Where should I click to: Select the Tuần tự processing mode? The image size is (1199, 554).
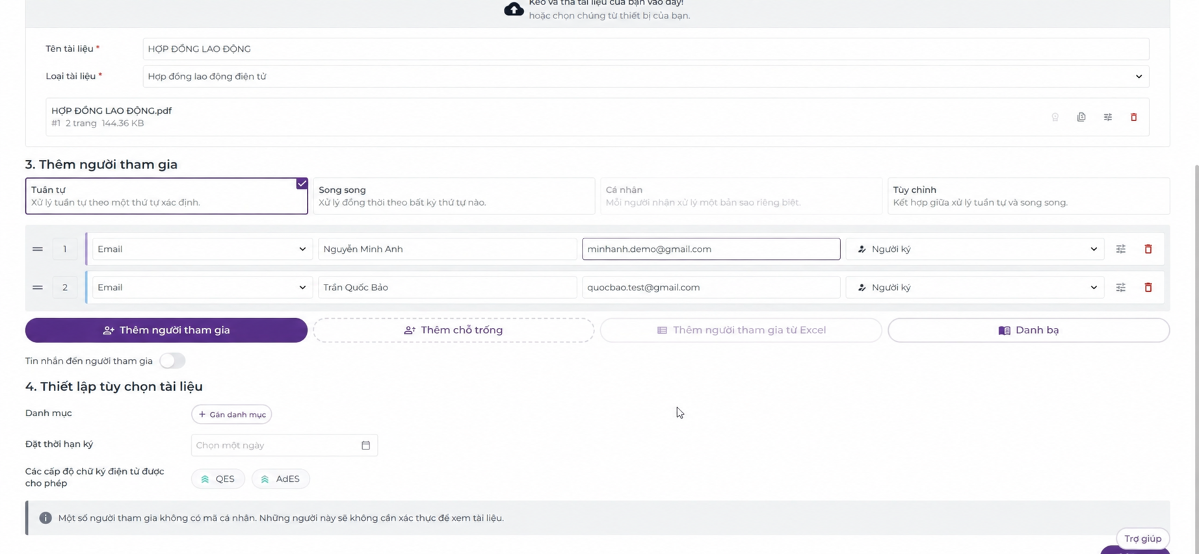pos(166,195)
